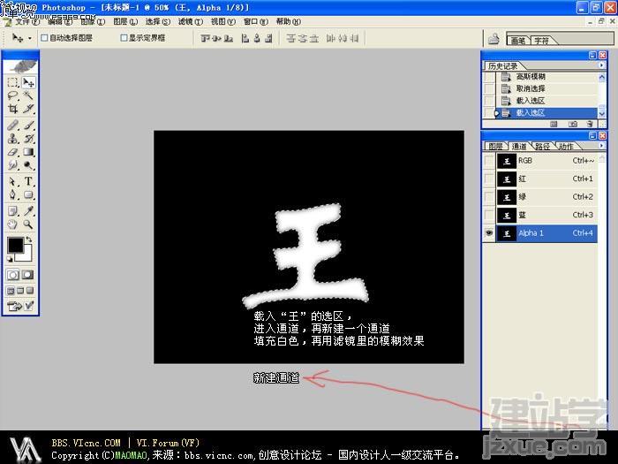Viewport: 618px width, 464px height.
Task: Select the Crop tool
Action: tap(12, 109)
